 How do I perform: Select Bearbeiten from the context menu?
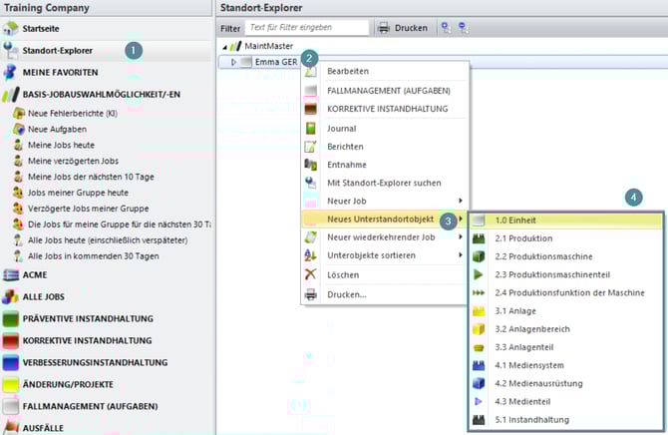click(x=348, y=71)
